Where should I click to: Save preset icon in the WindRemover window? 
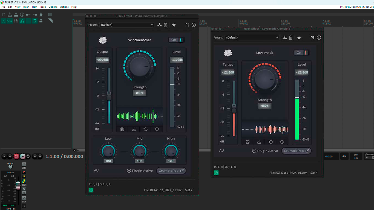point(160,25)
